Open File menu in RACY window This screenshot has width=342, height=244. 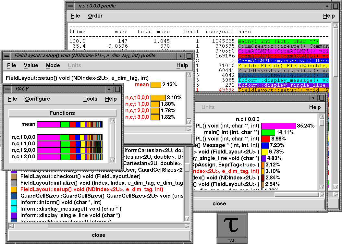[x=12, y=99]
